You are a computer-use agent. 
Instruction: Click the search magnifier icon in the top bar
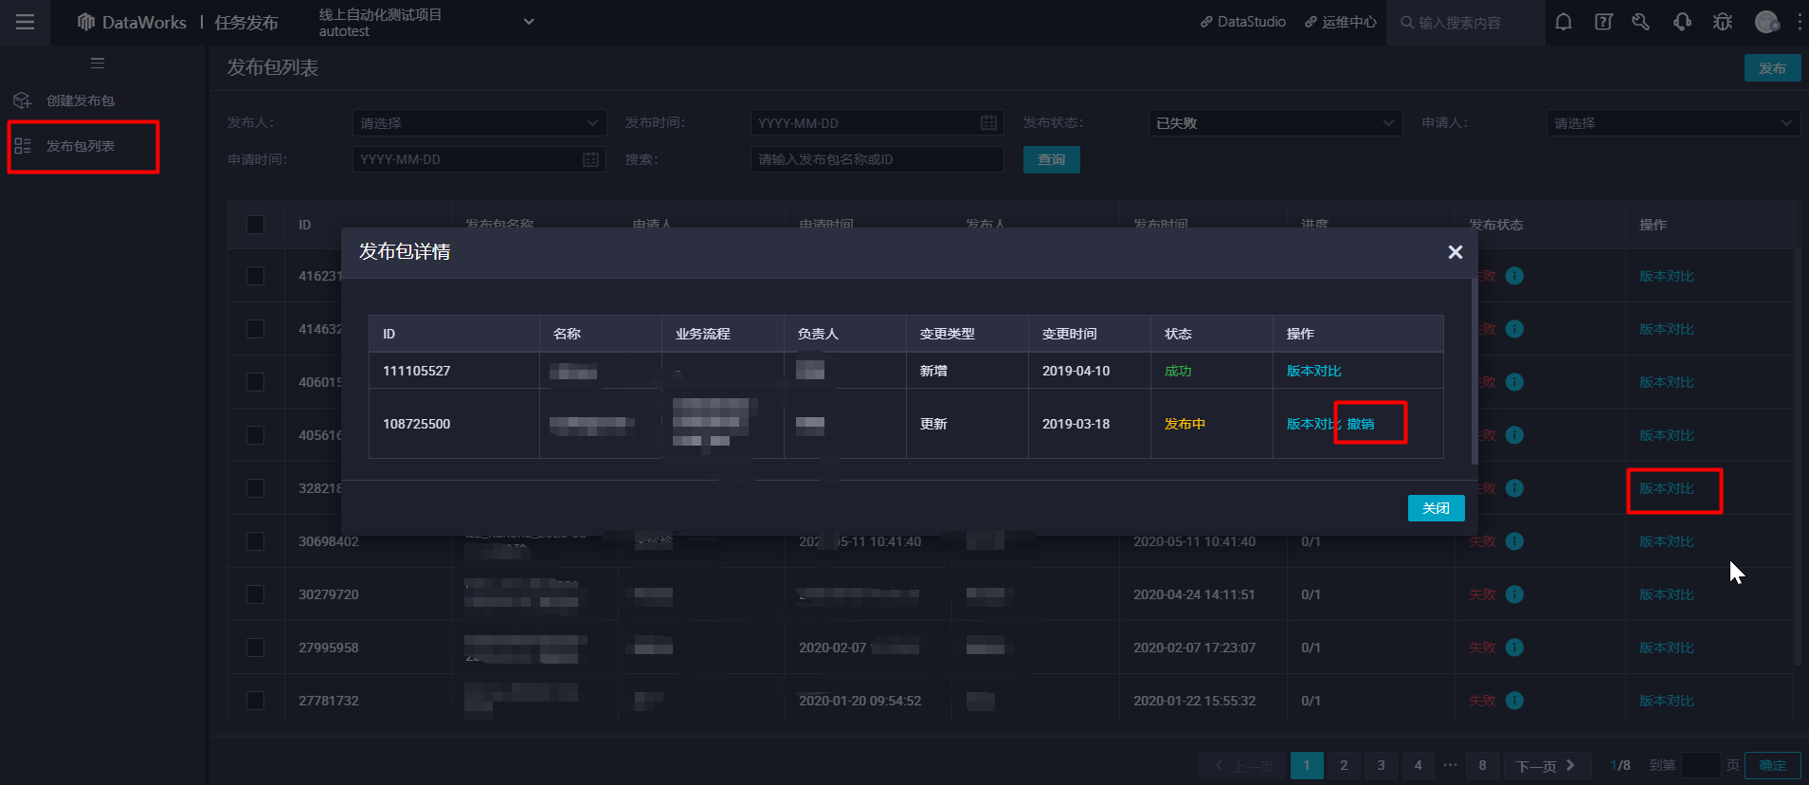pyautogui.click(x=1407, y=23)
